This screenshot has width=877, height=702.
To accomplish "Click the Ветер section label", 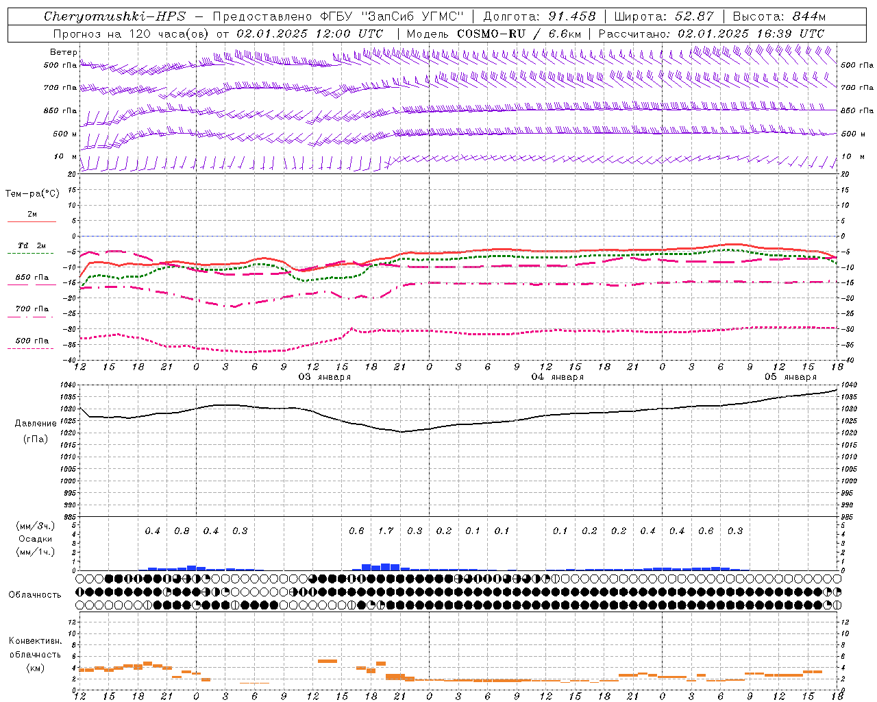I will (x=63, y=52).
